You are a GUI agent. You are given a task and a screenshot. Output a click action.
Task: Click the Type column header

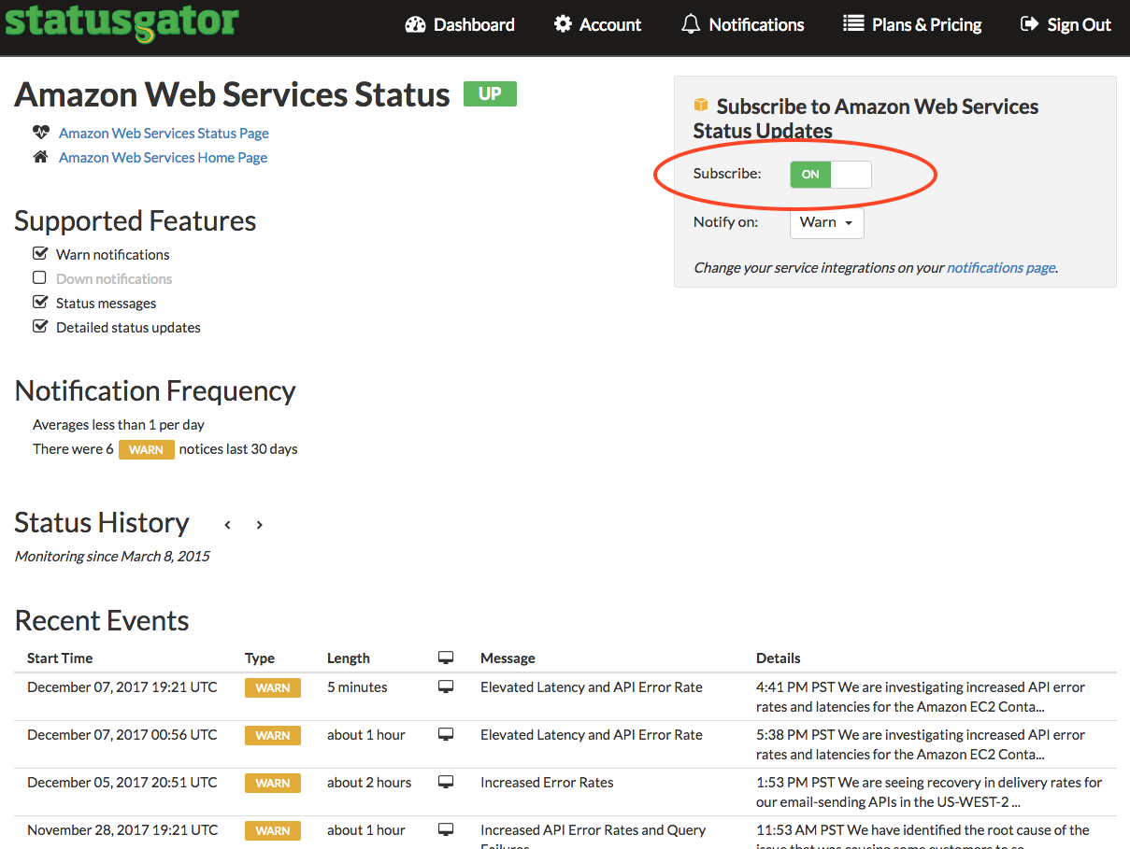[260, 658]
